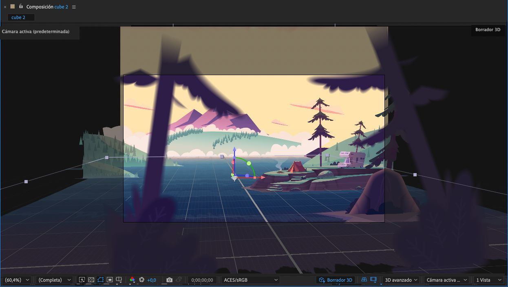Switch to the cube 2 composition tab
This screenshot has width=508, height=287.
point(20,17)
